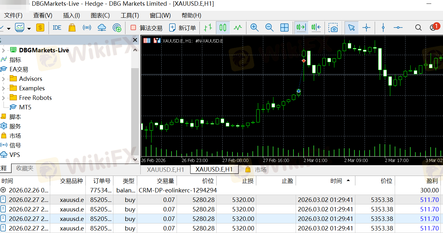
Task: Close the navigator panel
Action: [x=135, y=40]
